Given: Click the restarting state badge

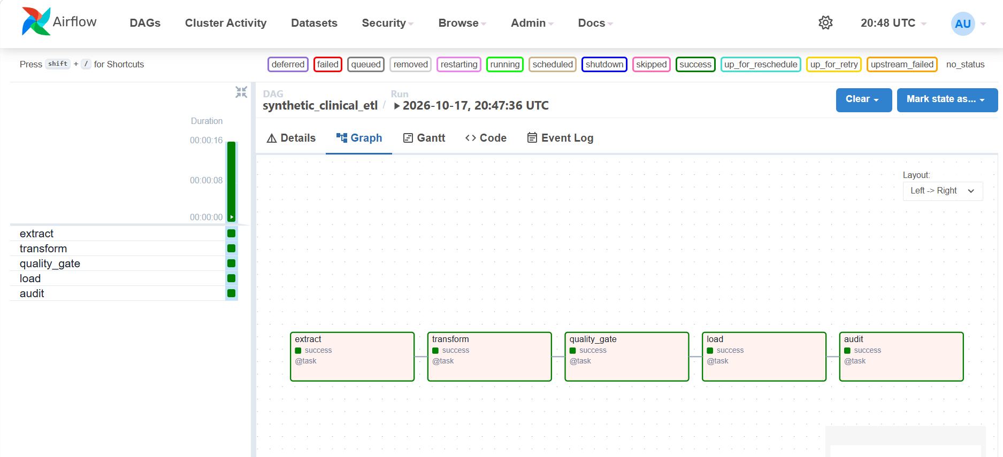Looking at the screenshot, I should pos(459,64).
